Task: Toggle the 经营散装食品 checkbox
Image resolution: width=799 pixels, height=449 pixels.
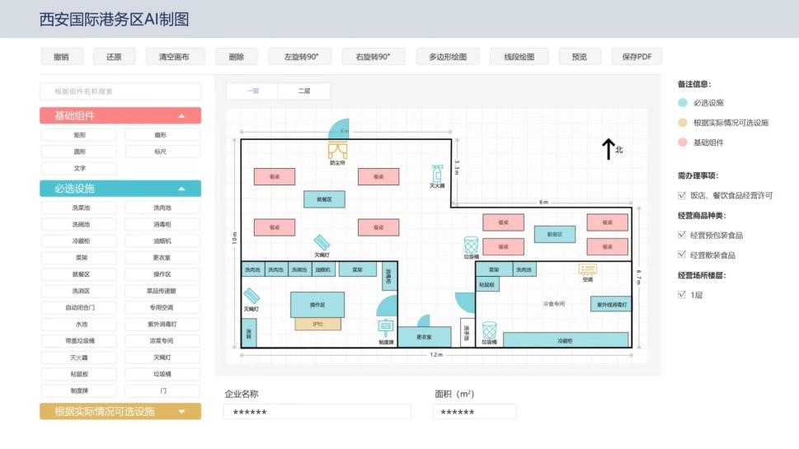Action: tap(681, 255)
